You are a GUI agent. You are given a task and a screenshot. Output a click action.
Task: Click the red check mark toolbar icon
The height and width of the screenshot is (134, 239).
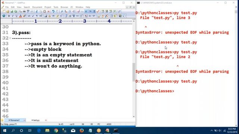[98, 12]
